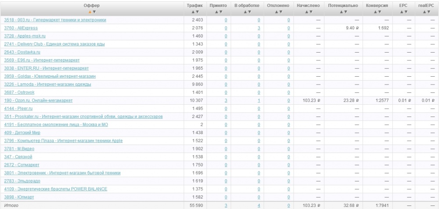
Task: Open the 3569 - E96.ru offer
Action: (42, 60)
